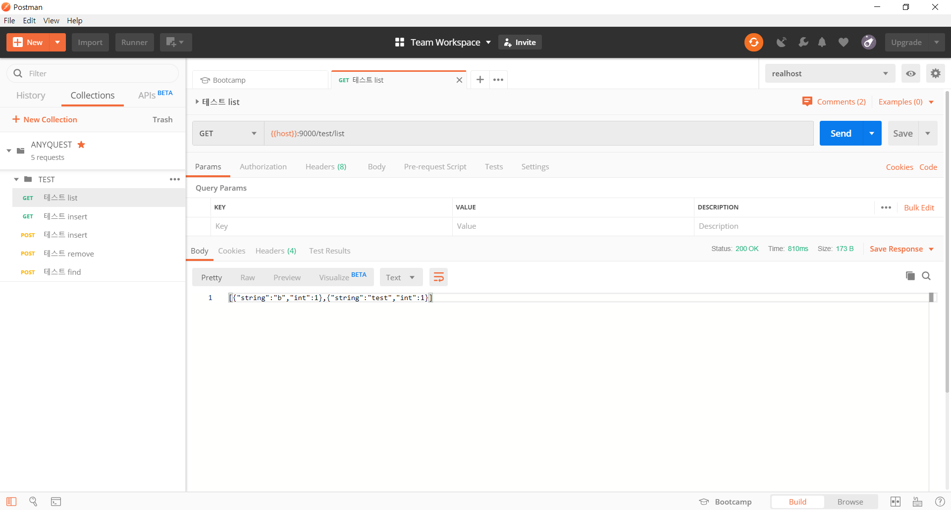Click the environment quick look eye icon
Image resolution: width=951 pixels, height=510 pixels.
[x=910, y=73]
